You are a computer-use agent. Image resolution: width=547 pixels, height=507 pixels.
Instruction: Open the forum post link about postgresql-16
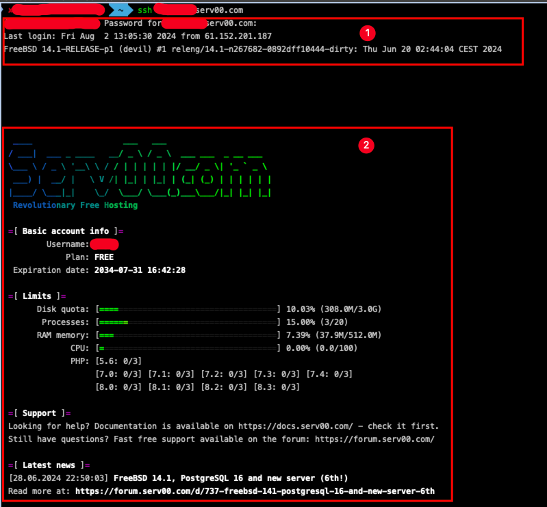coord(255,491)
